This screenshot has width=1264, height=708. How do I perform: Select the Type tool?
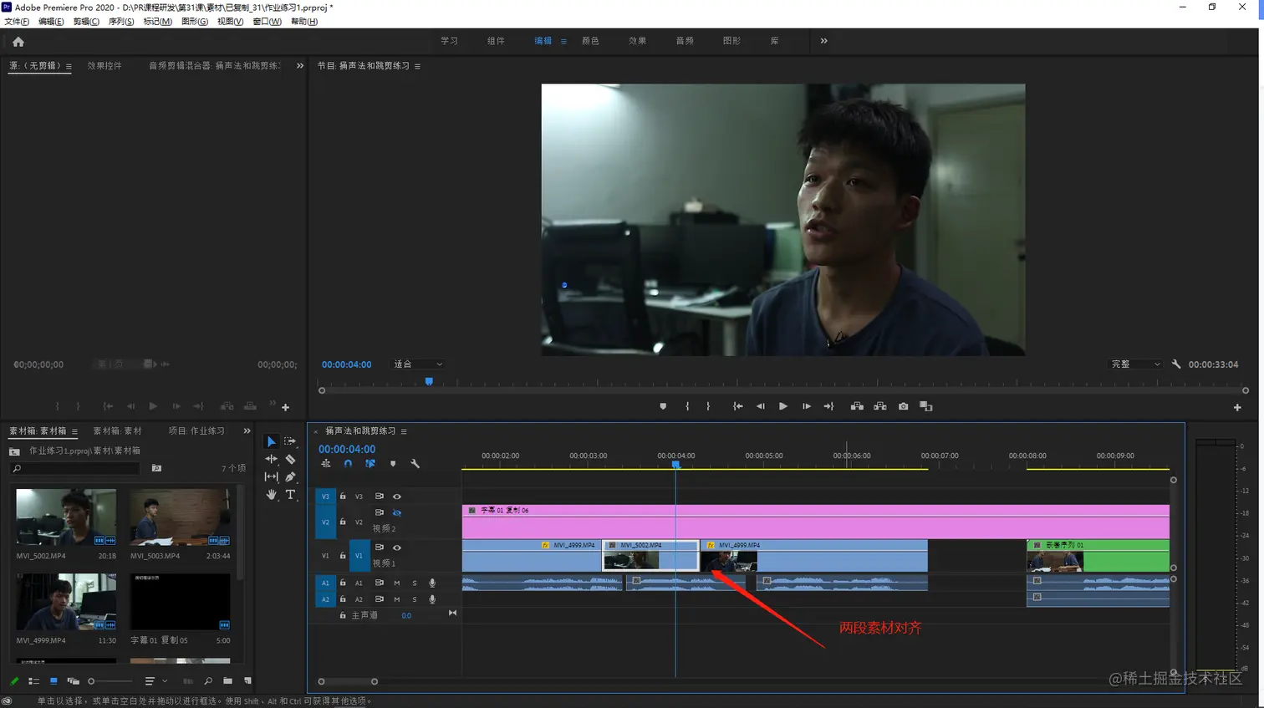pyautogui.click(x=290, y=495)
